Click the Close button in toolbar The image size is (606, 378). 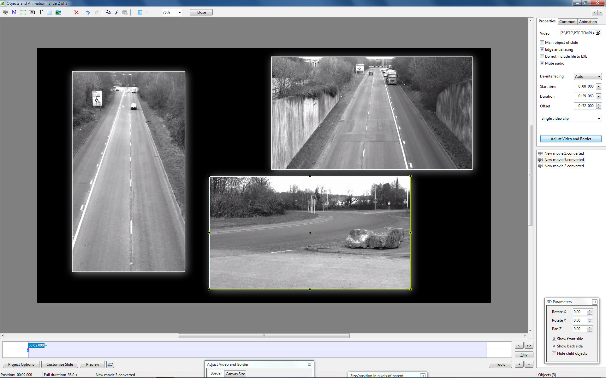(x=201, y=12)
